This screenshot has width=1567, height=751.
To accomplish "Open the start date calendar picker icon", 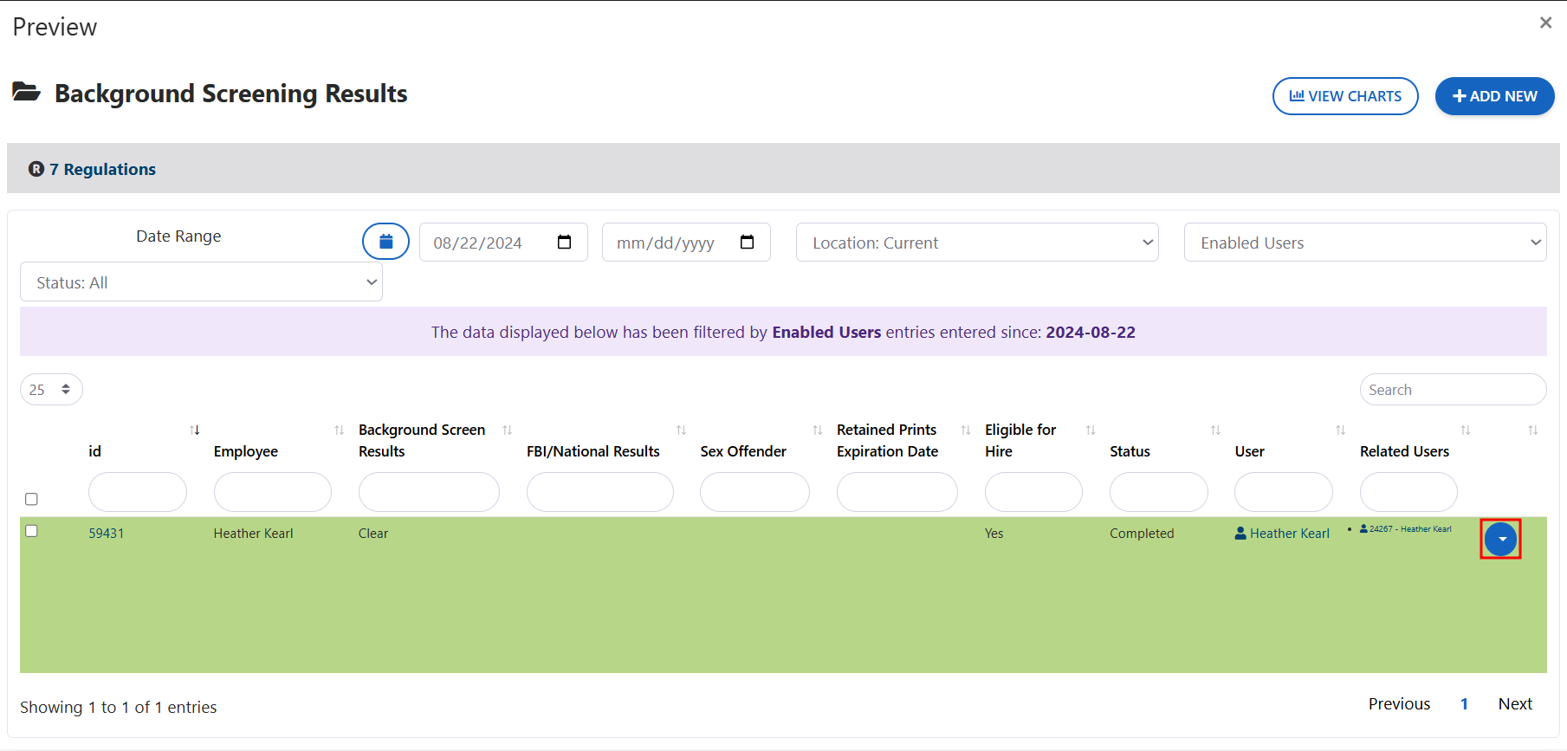I will coord(564,243).
